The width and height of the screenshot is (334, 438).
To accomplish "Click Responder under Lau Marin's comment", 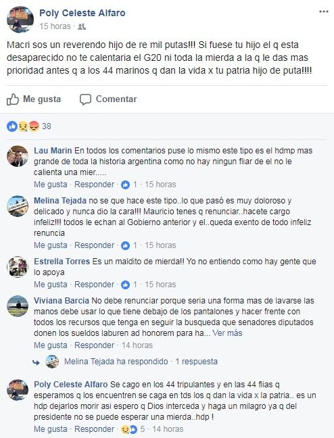I will pos(94,185).
